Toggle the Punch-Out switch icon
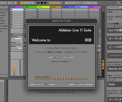122x102 pixels. point(84,3)
